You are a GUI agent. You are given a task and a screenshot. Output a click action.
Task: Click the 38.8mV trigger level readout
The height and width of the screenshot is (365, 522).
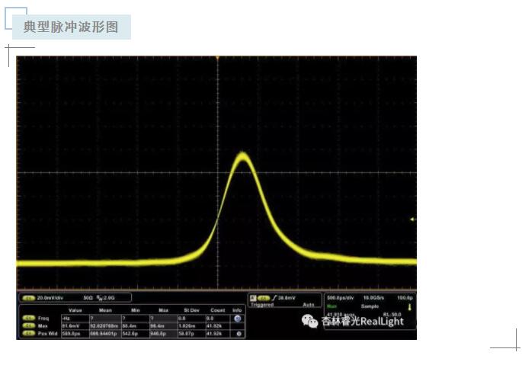pos(284,298)
